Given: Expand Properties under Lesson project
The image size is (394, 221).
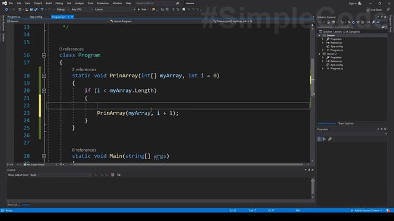Looking at the screenshot, I should 323,39.
